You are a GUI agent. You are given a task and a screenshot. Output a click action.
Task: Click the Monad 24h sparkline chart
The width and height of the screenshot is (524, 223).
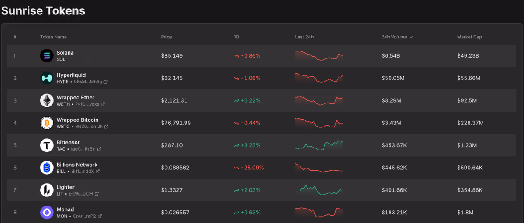tap(319, 213)
